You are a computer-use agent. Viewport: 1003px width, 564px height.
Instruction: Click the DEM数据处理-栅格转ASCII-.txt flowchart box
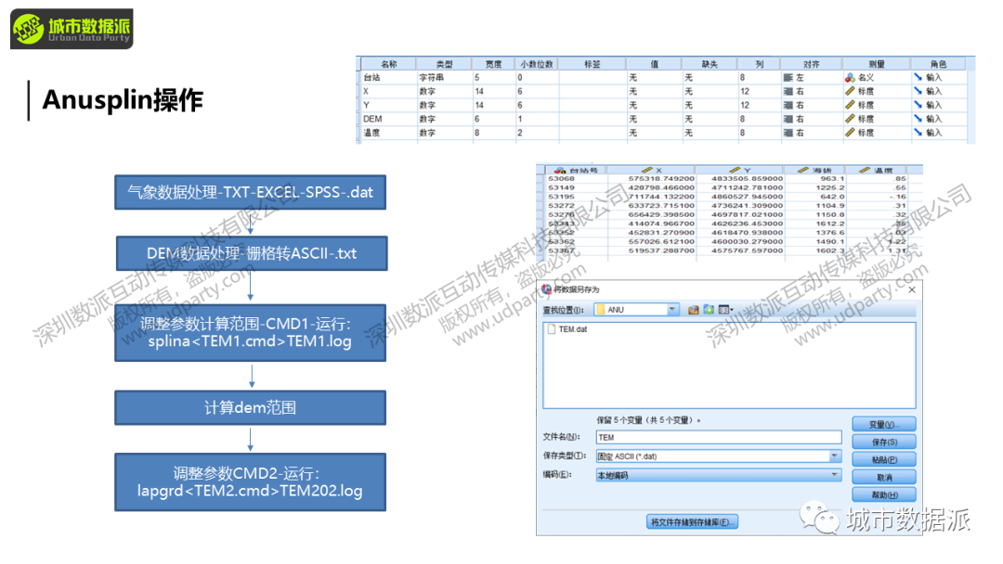click(x=252, y=253)
